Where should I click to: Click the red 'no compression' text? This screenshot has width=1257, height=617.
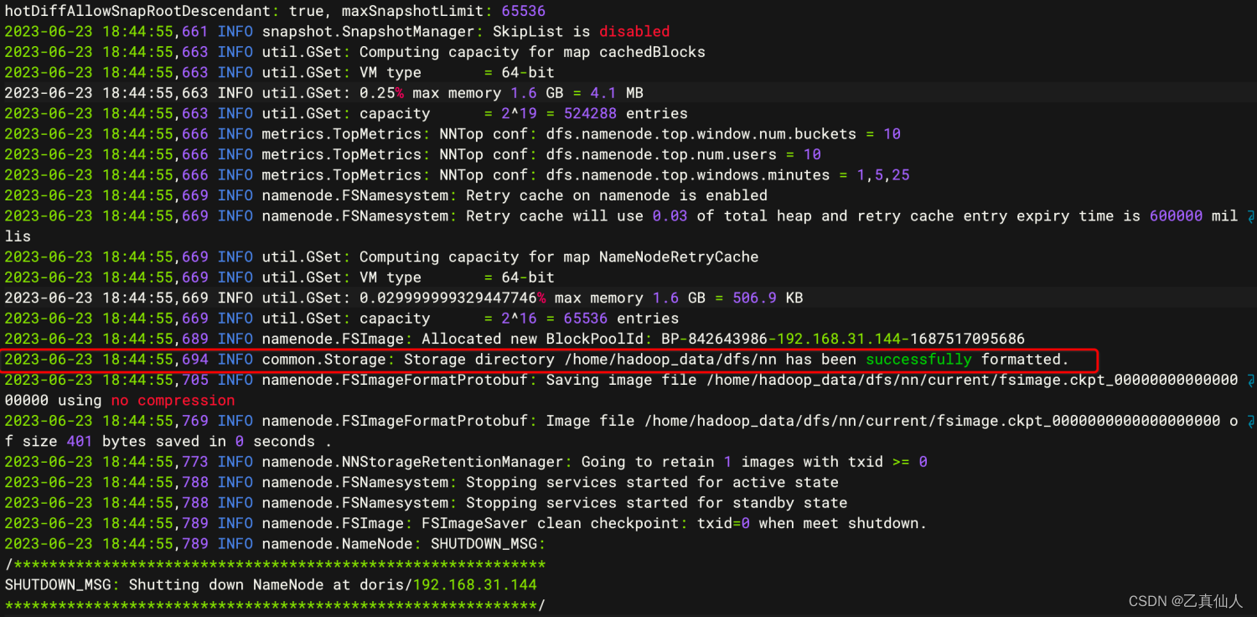coord(173,400)
